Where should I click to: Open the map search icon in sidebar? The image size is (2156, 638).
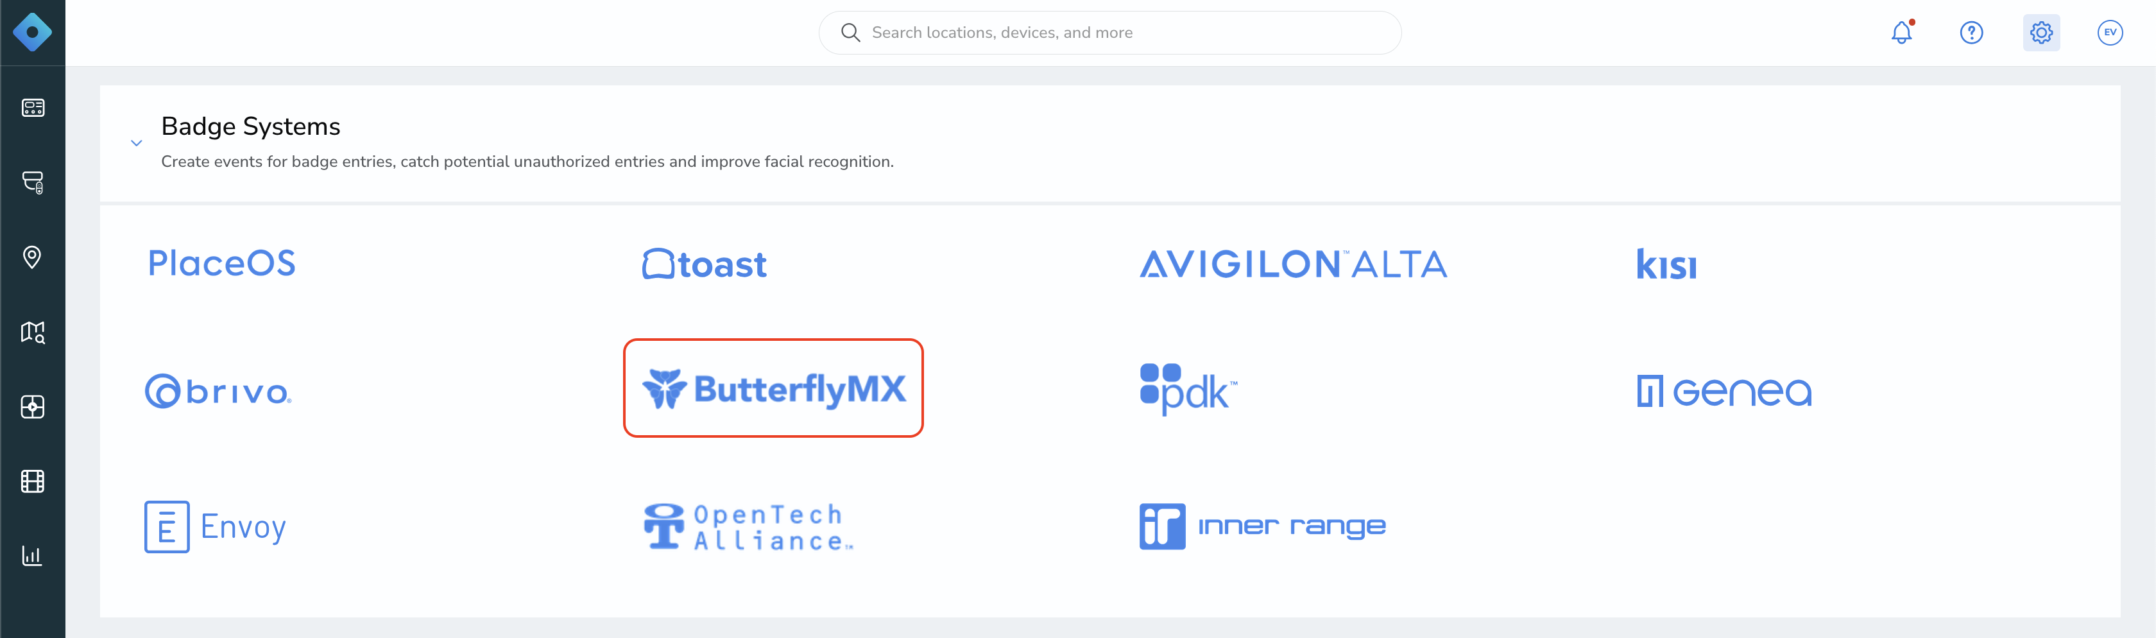pyautogui.click(x=33, y=332)
